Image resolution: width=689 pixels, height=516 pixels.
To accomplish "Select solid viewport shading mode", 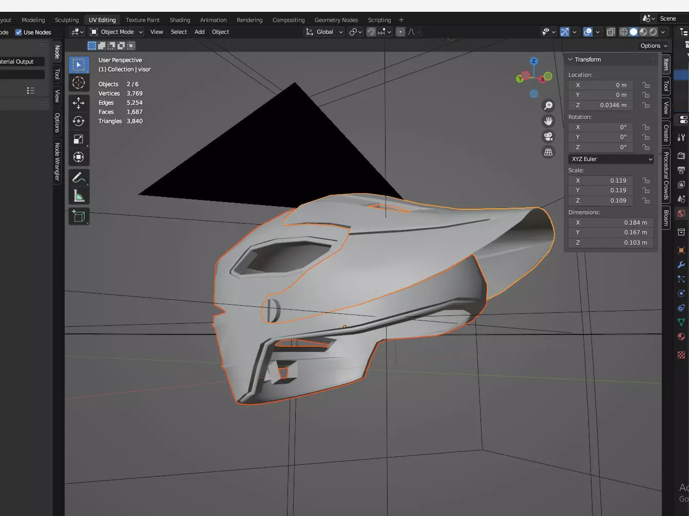I will (x=634, y=32).
